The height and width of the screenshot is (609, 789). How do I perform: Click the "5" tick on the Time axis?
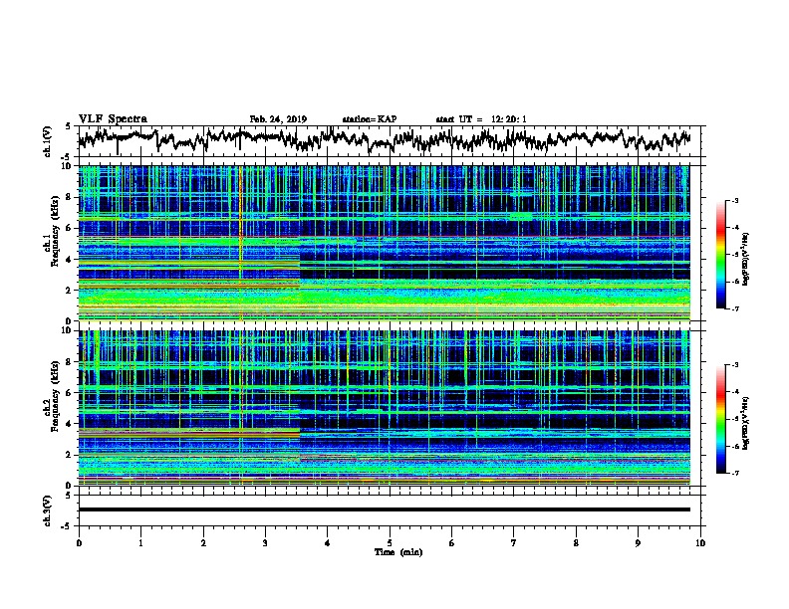[390, 543]
